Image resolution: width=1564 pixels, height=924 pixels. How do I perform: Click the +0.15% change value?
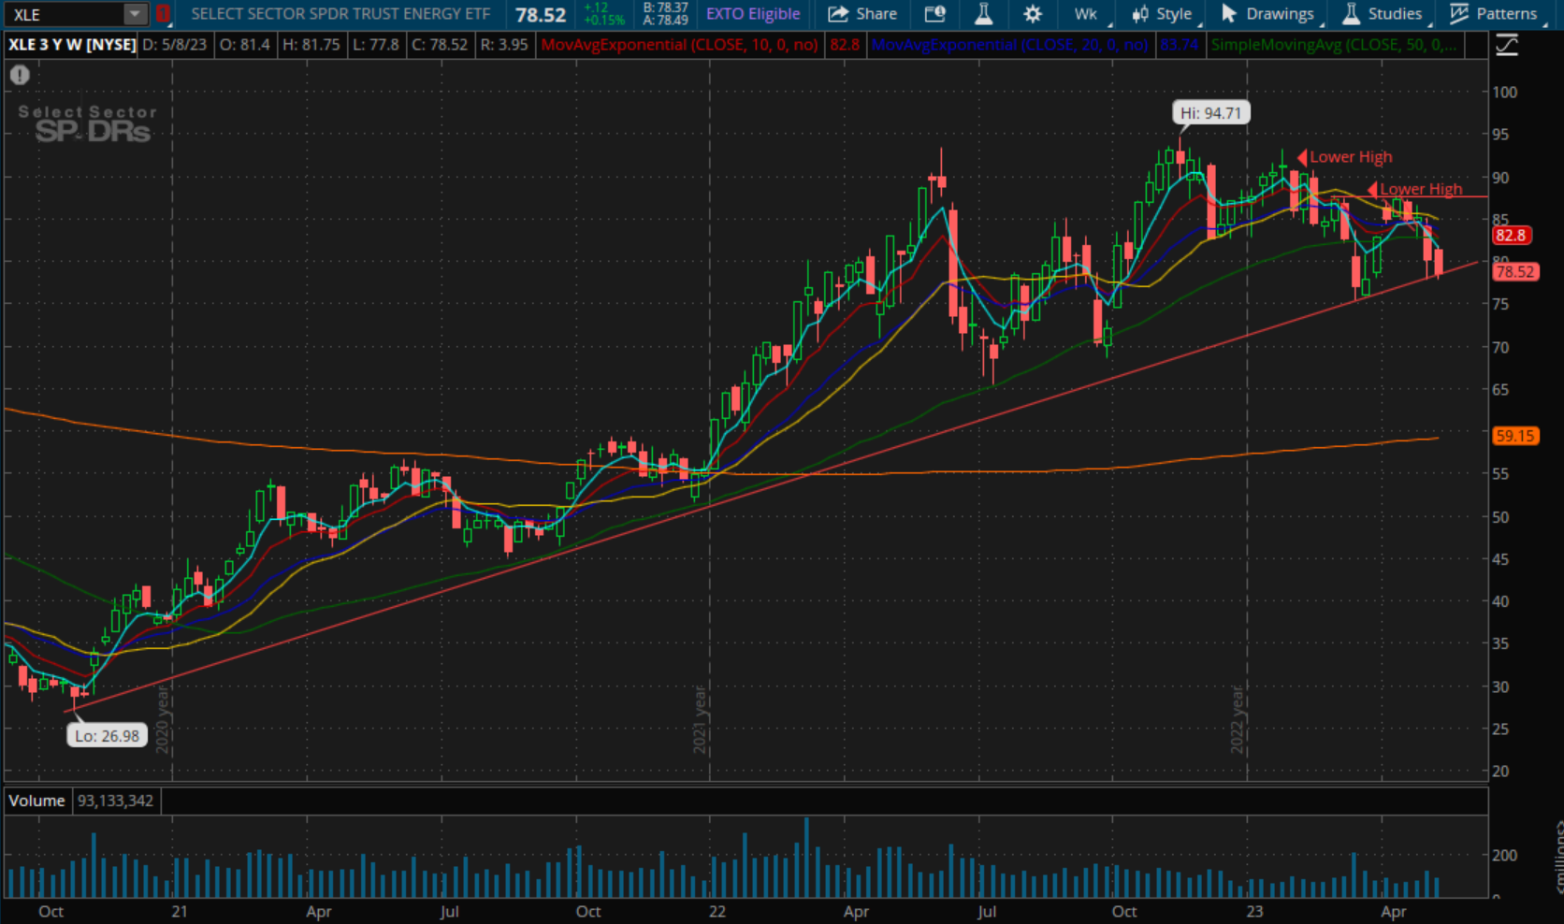point(603,21)
